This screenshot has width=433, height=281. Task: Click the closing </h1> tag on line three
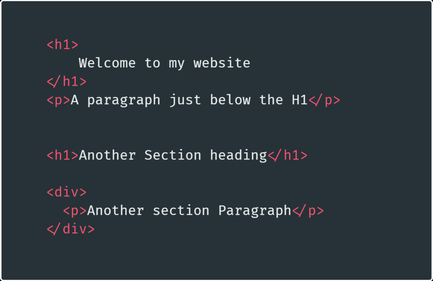66,81
